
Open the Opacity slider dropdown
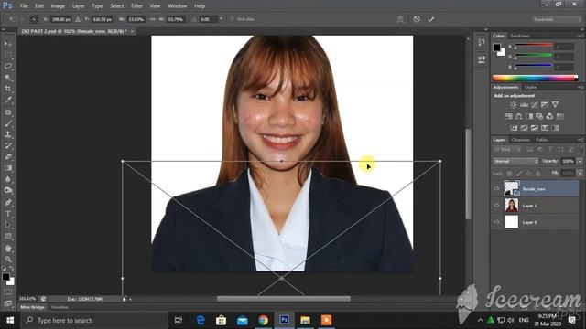pos(580,161)
